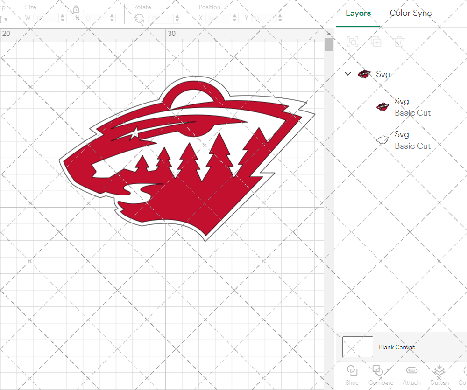
Task: Click the Position Y input field
Action: (264, 18)
